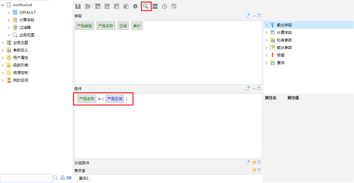The height and width of the screenshot is (183, 354).
Task: Maximize the 表关系 panel
Action: (259, 170)
